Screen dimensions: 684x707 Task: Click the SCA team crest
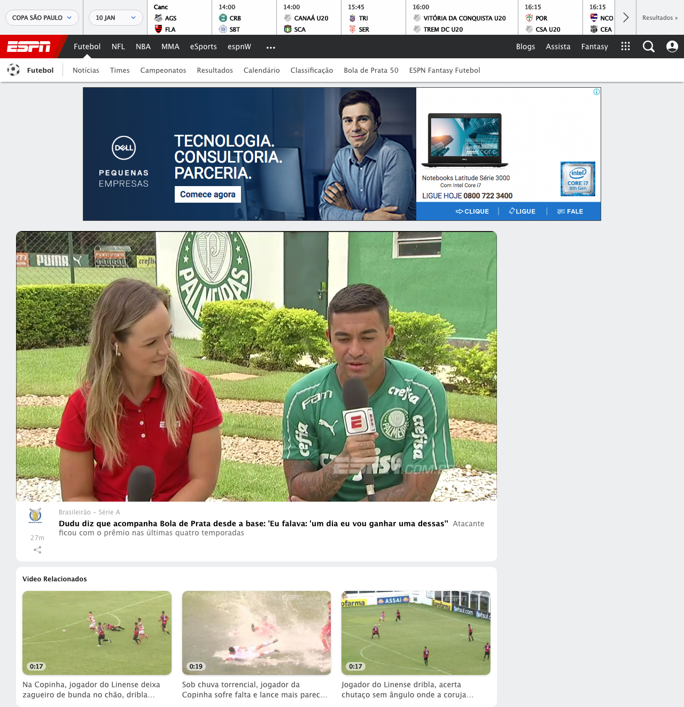[x=287, y=29]
